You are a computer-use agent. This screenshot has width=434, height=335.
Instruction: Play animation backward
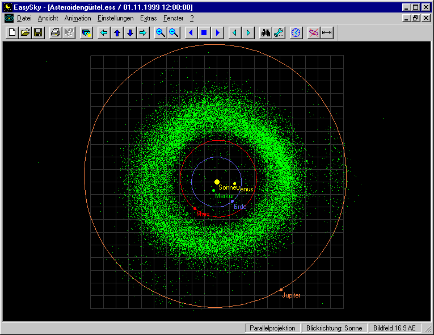(x=191, y=33)
